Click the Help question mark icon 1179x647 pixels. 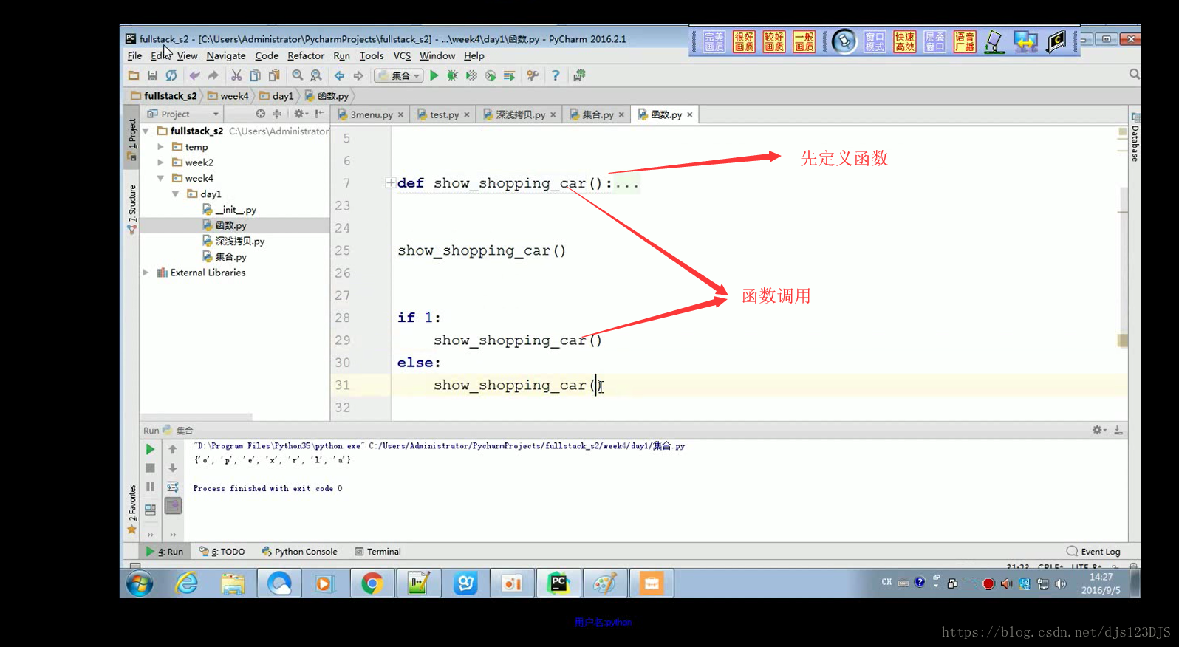[x=556, y=75]
